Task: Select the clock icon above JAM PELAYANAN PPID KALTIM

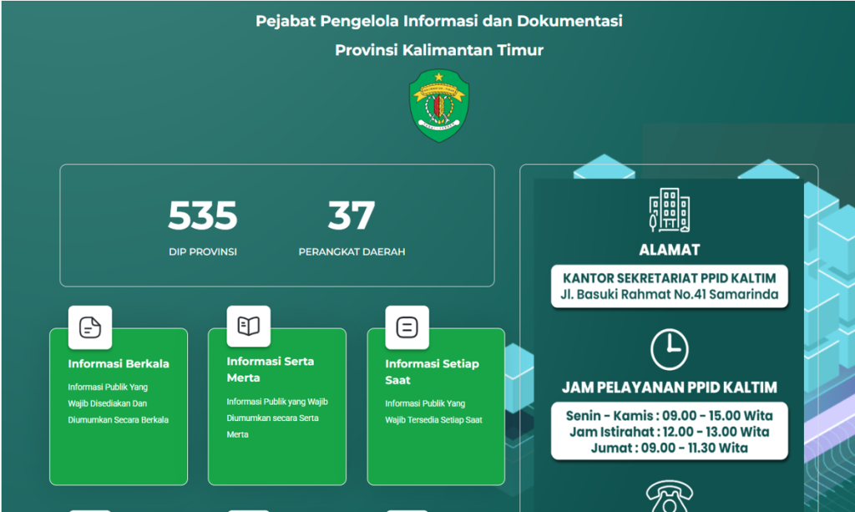Action: click(x=670, y=349)
